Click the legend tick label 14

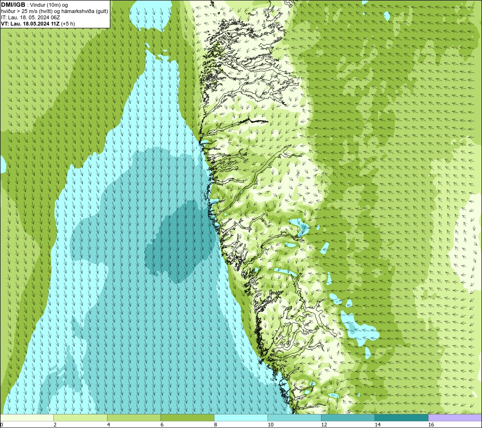click(377, 425)
